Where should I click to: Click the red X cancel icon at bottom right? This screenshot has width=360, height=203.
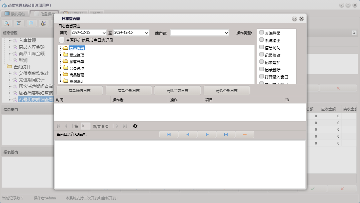[x=342, y=189]
